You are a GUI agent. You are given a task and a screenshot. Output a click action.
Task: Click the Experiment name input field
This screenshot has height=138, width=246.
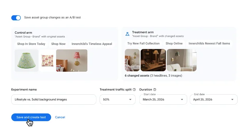coord(54,99)
